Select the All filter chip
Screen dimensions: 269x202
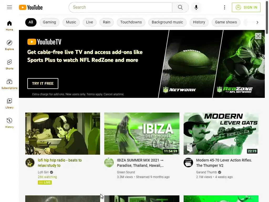click(x=31, y=22)
